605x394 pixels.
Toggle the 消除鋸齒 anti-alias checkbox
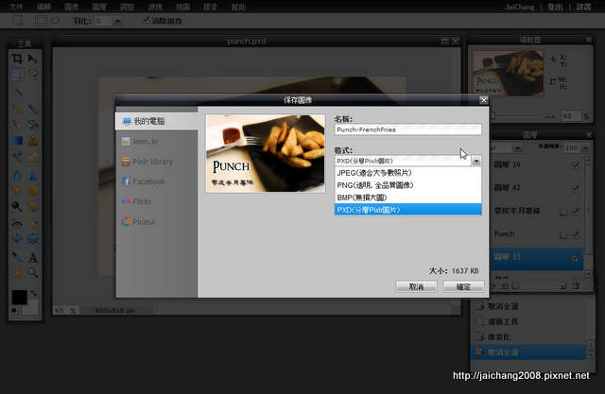point(147,20)
